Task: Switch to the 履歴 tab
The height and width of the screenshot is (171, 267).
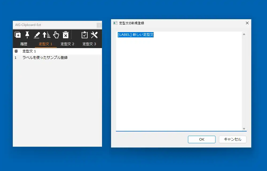Action: pos(24,44)
